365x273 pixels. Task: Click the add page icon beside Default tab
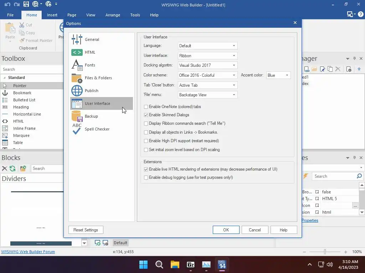click(x=97, y=243)
